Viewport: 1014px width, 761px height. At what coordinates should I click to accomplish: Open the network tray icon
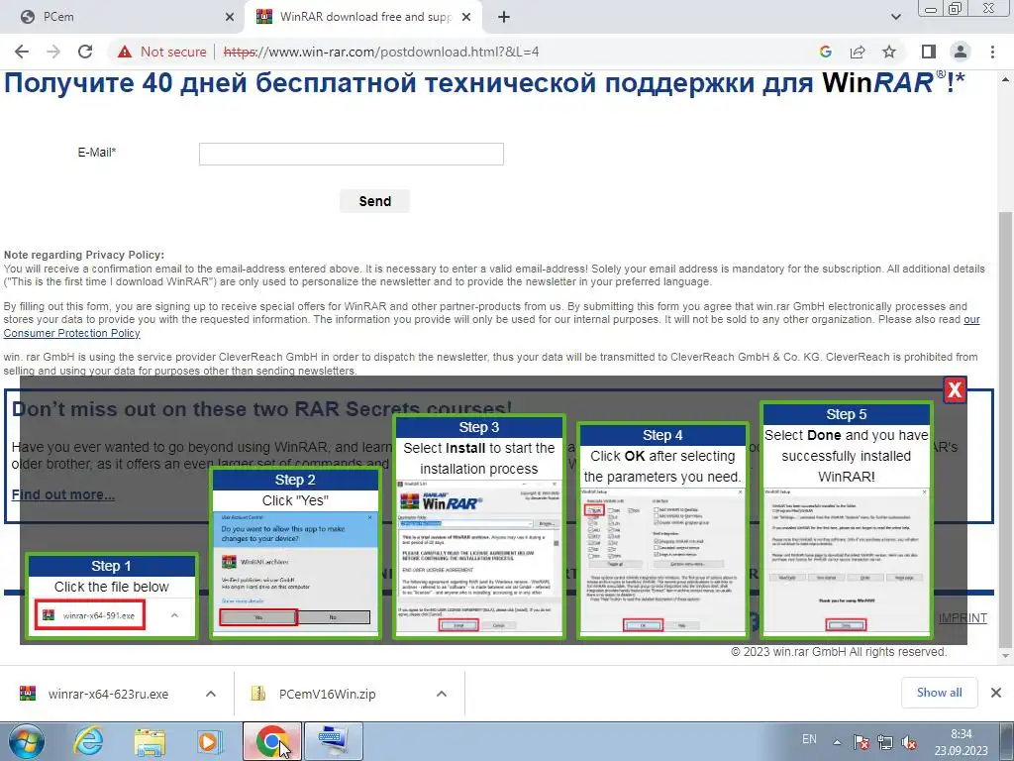(x=884, y=742)
